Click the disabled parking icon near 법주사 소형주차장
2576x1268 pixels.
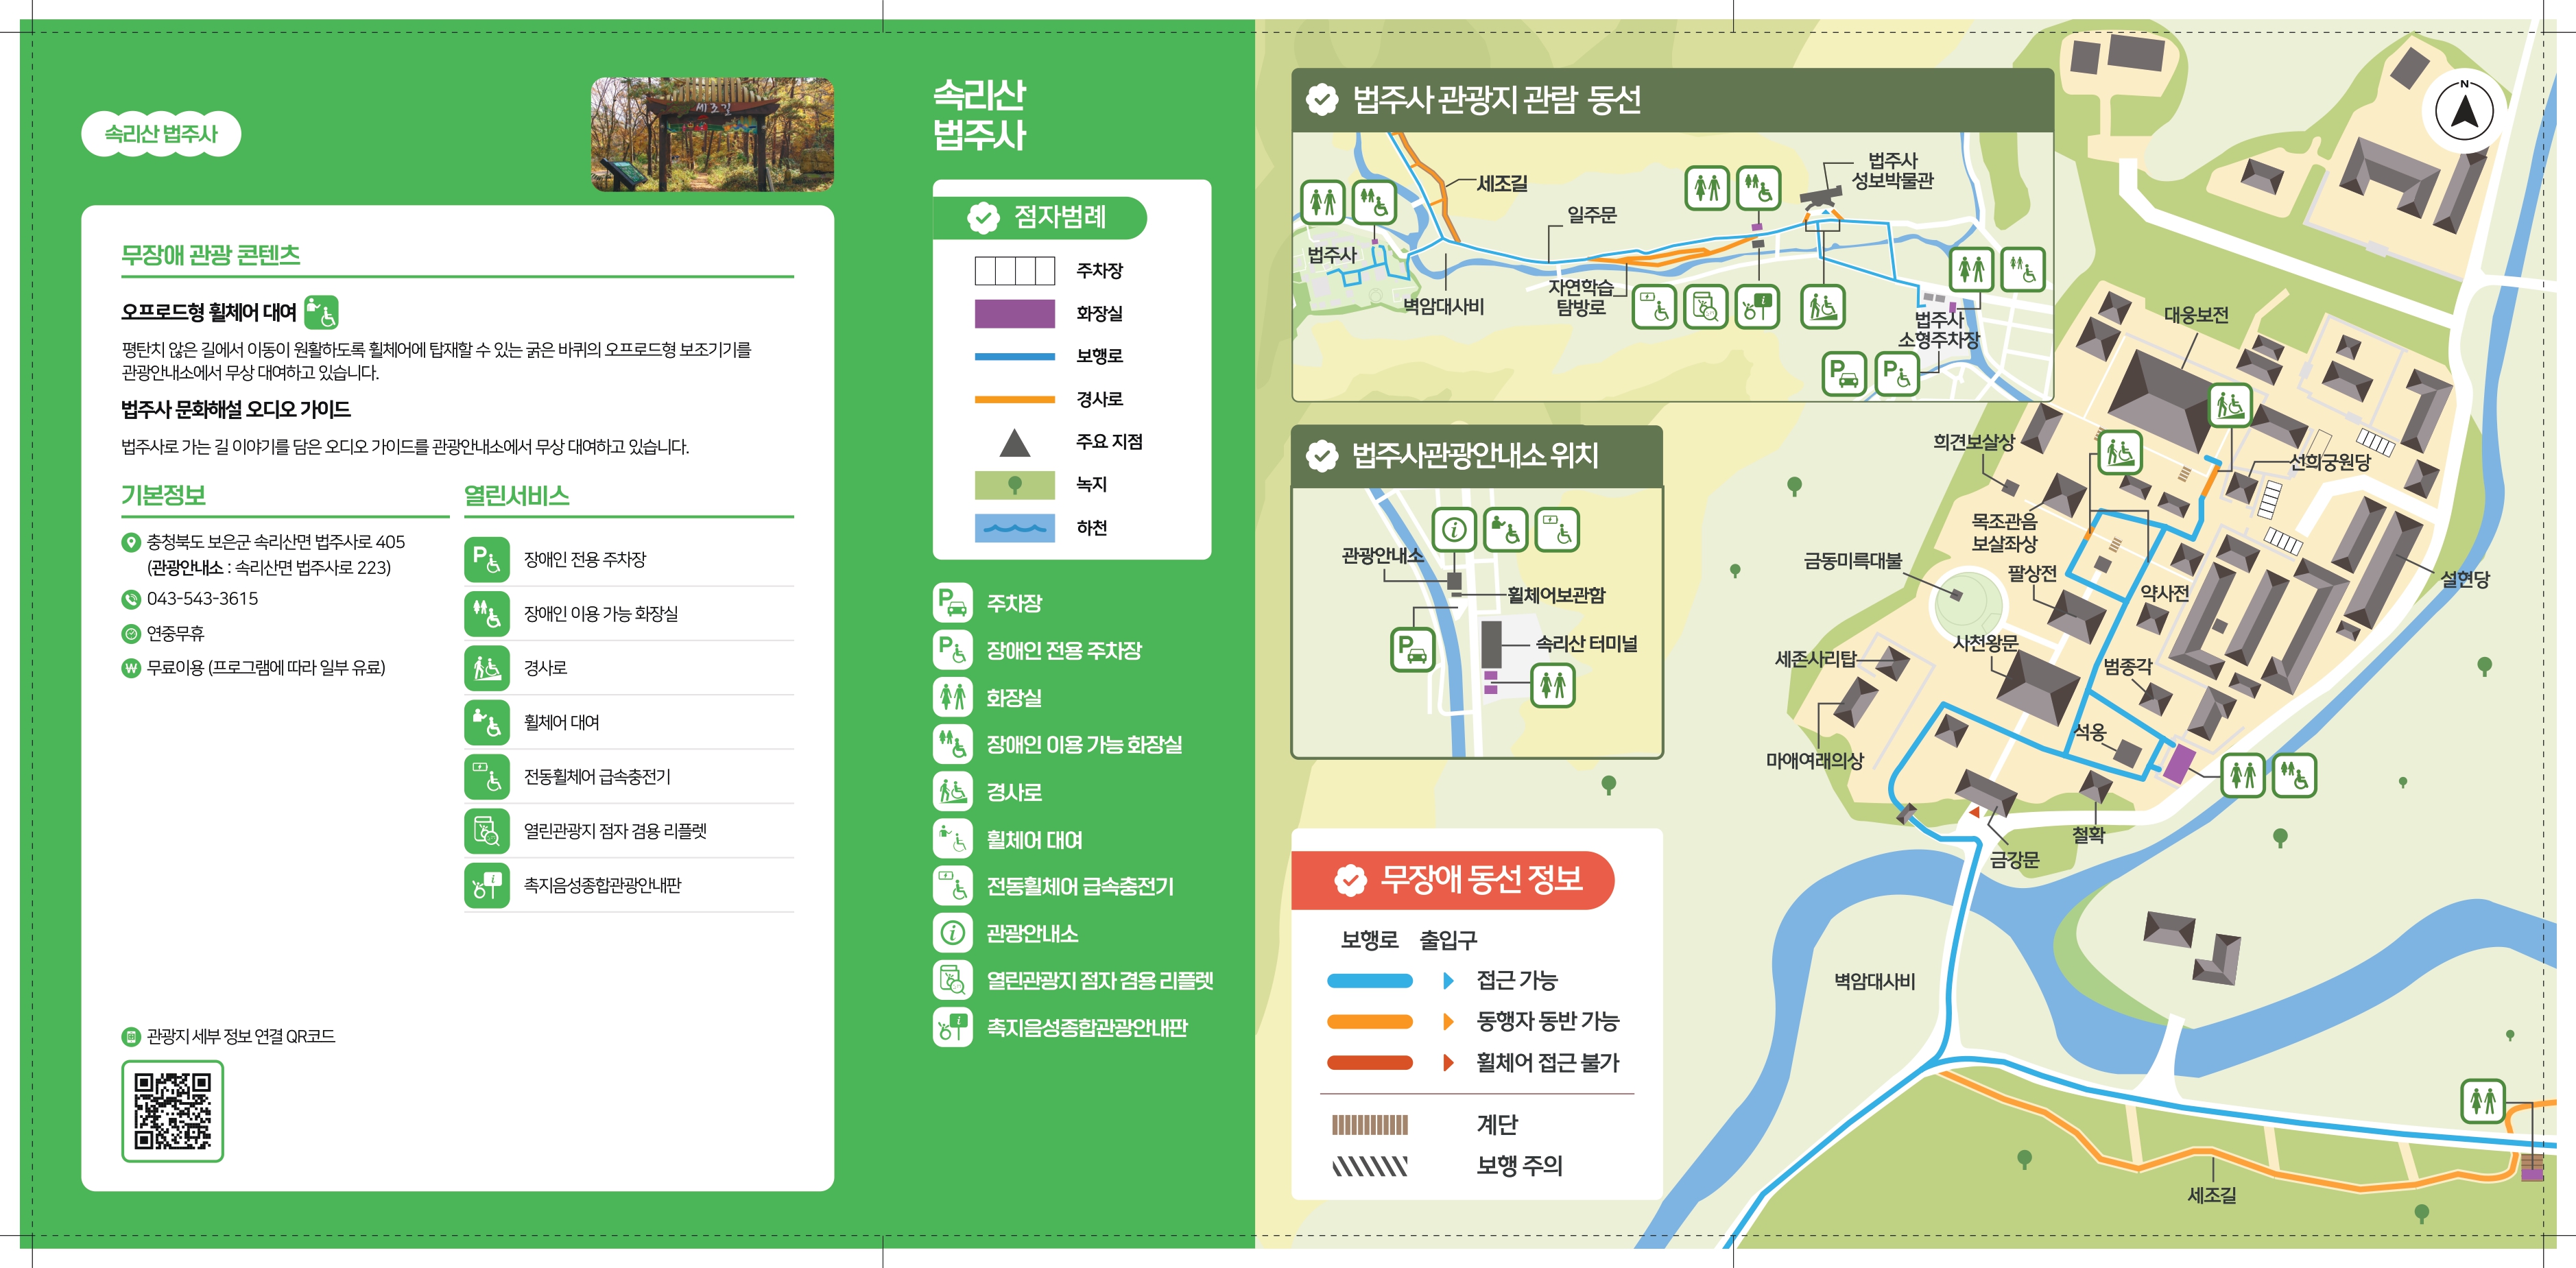click(1896, 374)
